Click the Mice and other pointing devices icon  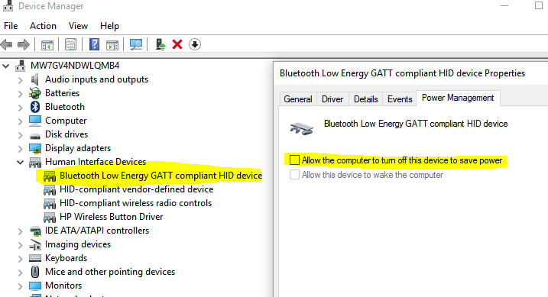(x=35, y=272)
